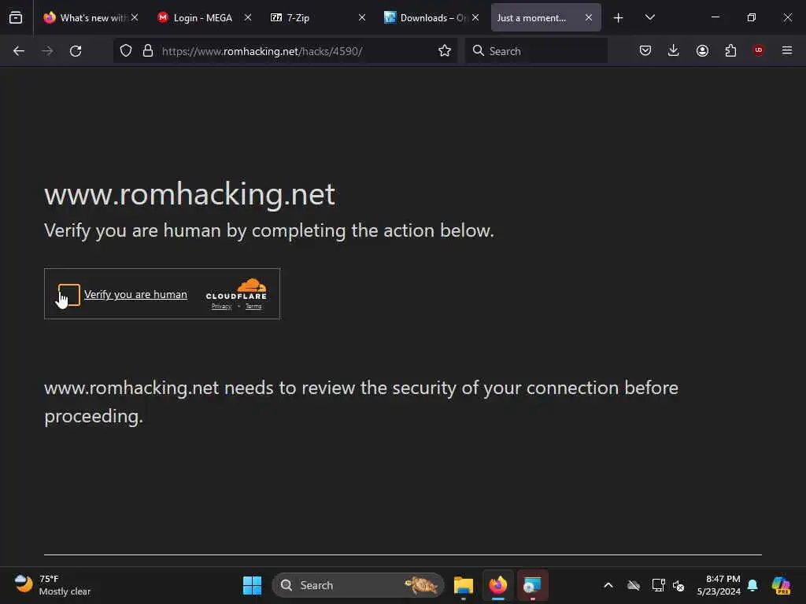Launch Copilot preview from taskbar

click(782, 585)
